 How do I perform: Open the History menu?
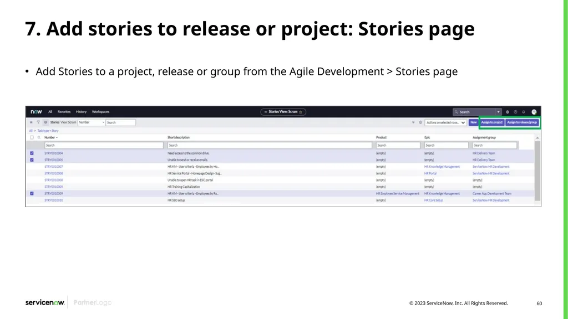point(81,112)
